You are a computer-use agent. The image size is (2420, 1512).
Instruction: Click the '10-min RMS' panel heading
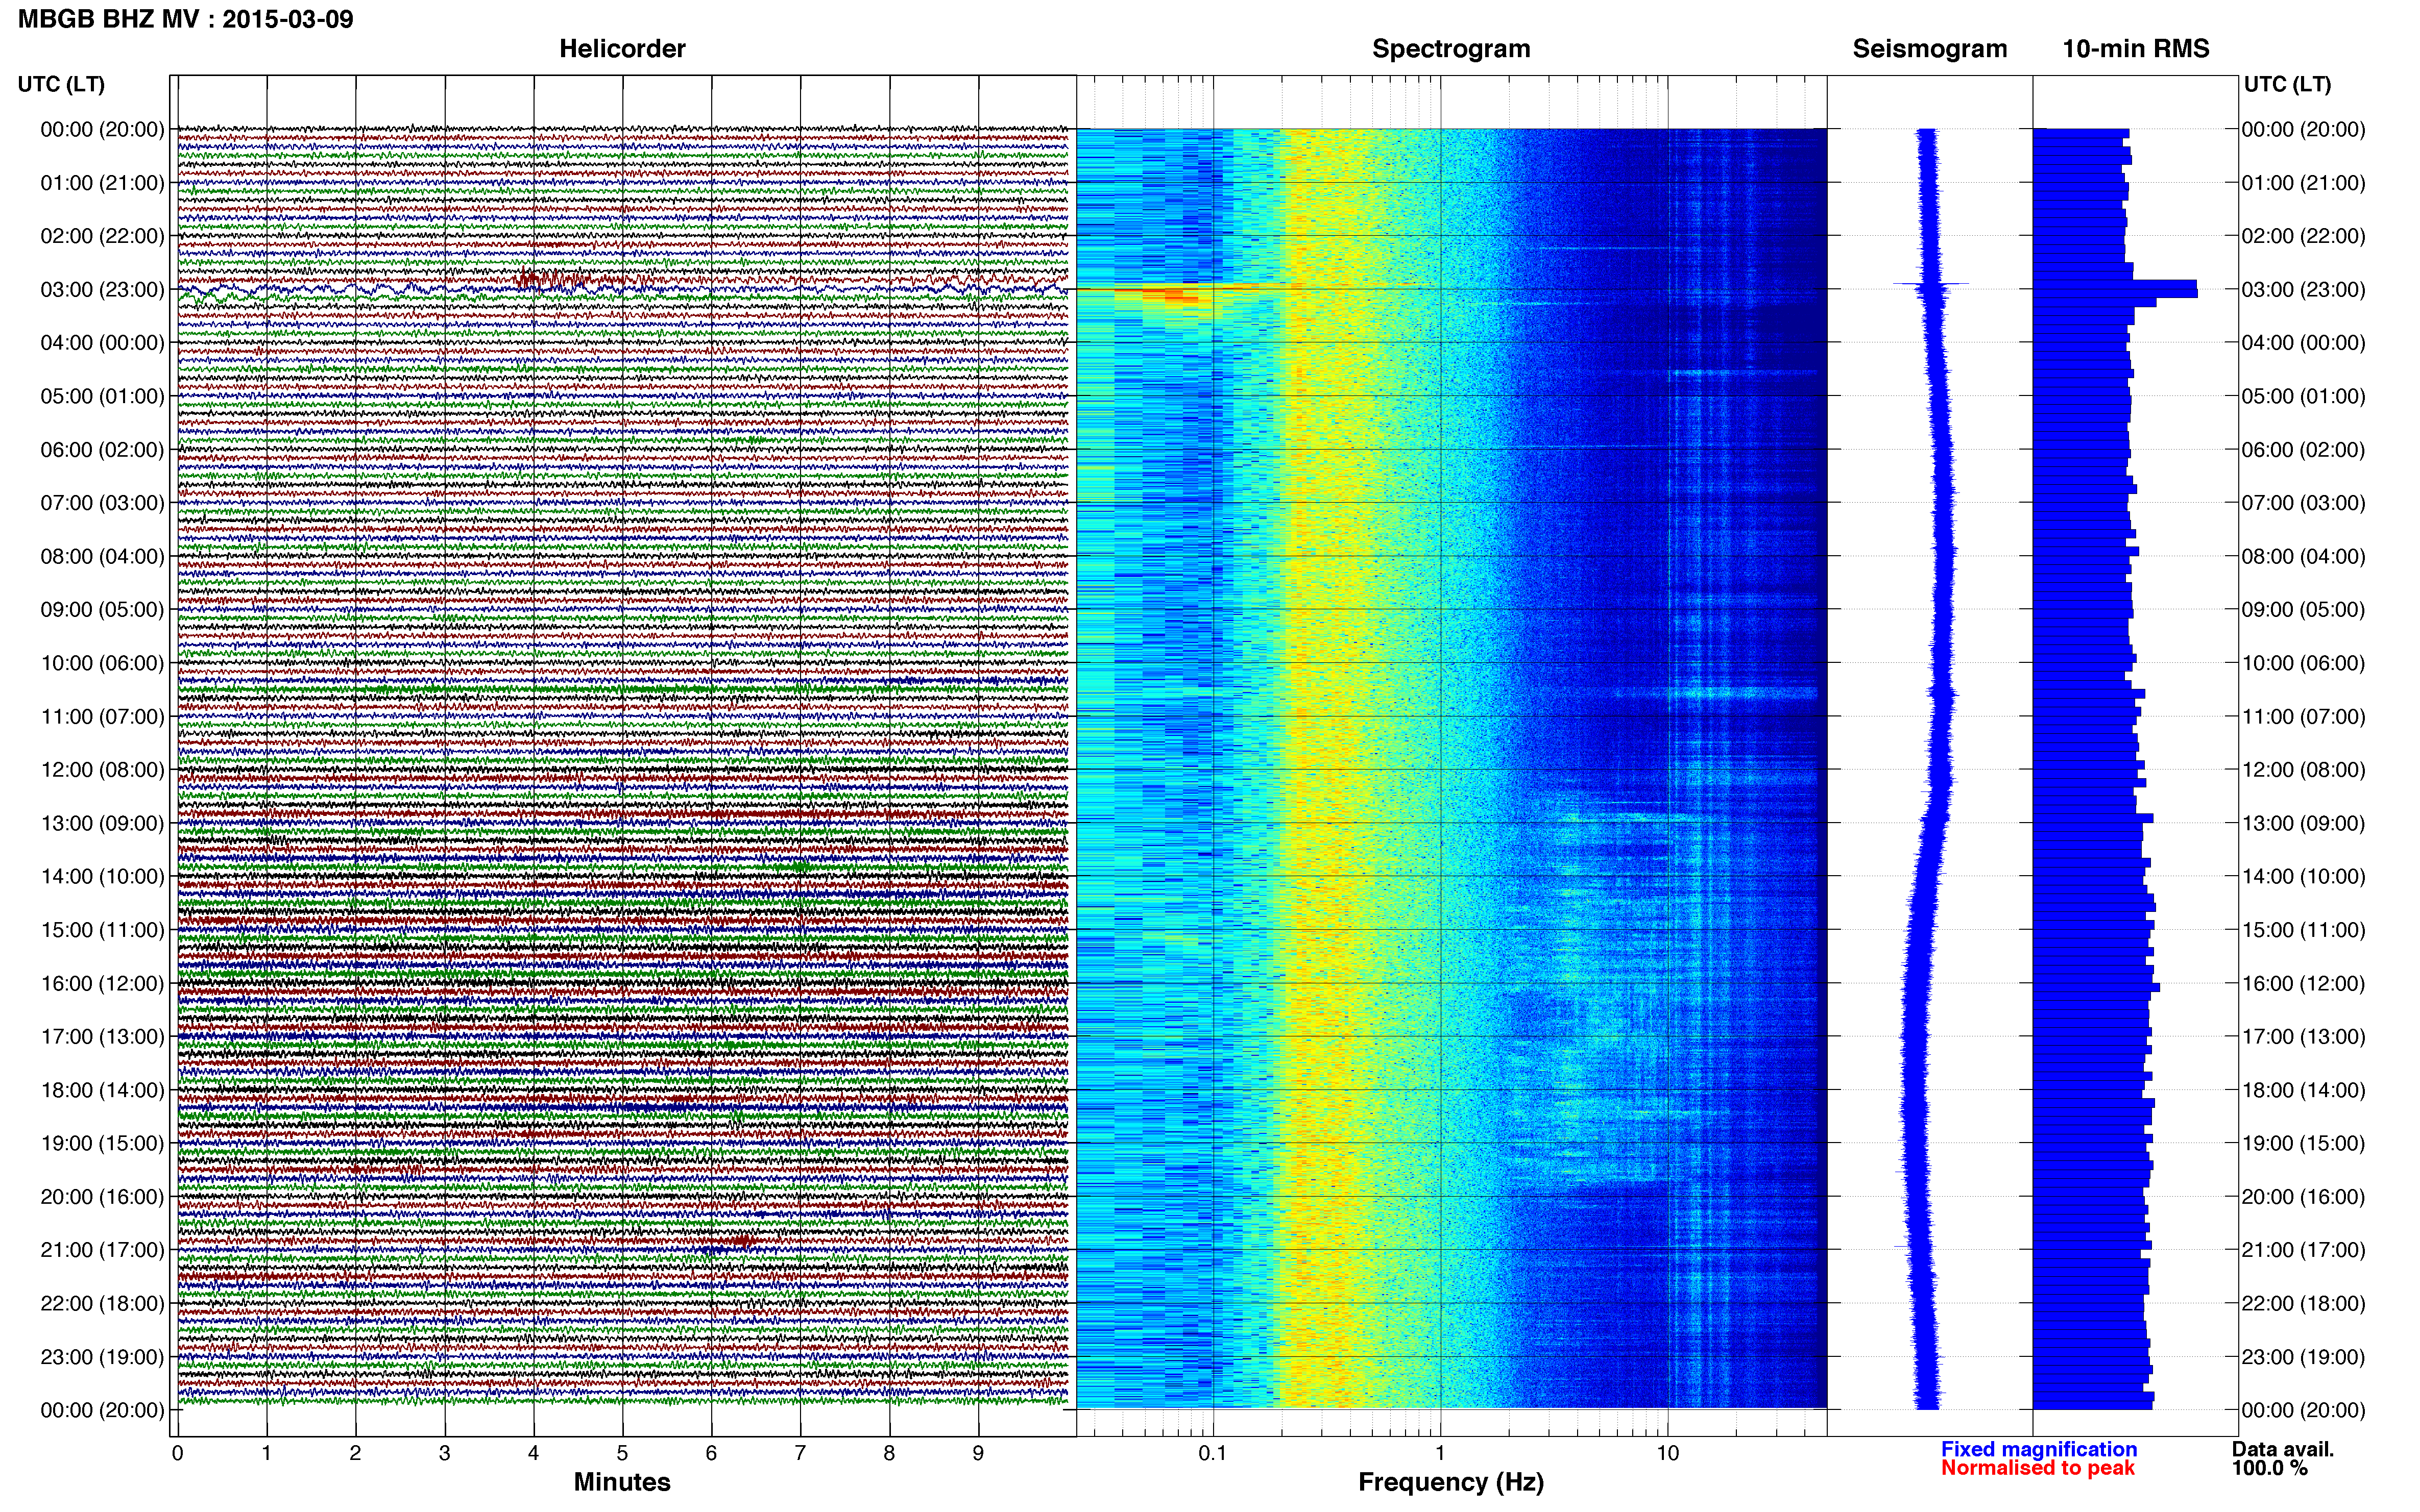[2136, 49]
